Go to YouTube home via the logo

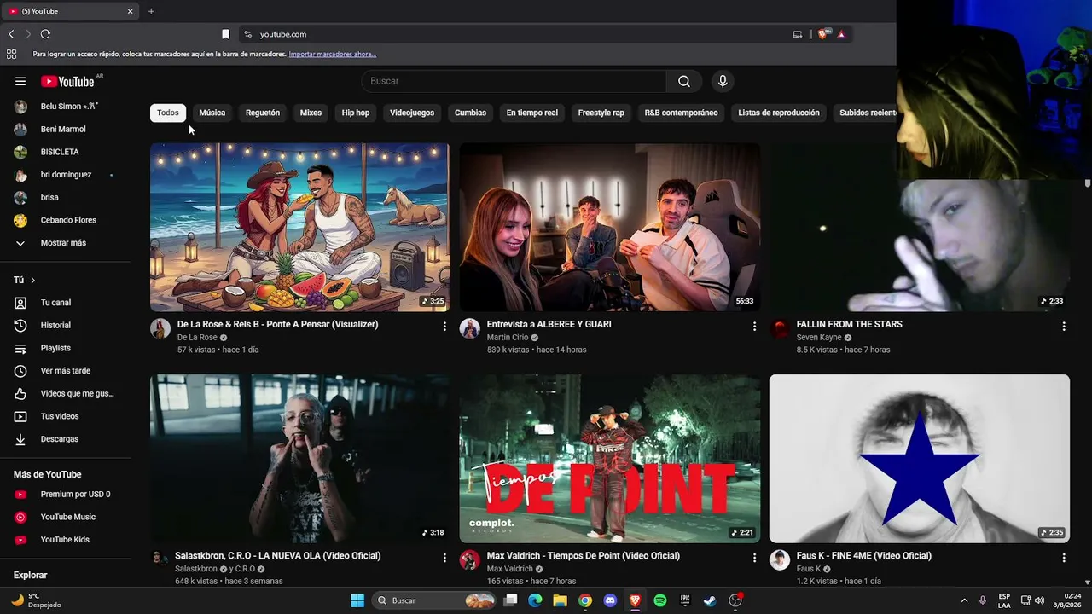point(67,81)
